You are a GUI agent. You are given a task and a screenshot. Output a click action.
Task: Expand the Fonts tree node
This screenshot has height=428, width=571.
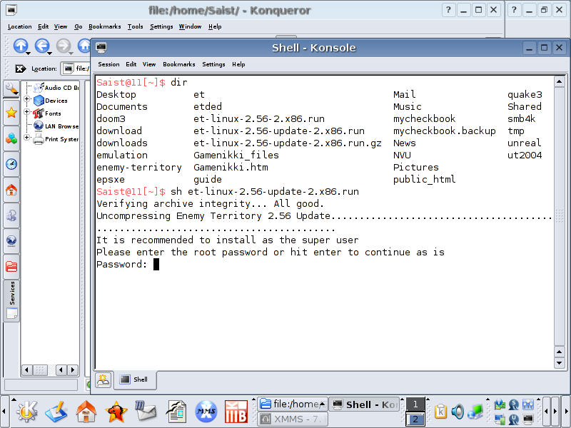pos(28,113)
